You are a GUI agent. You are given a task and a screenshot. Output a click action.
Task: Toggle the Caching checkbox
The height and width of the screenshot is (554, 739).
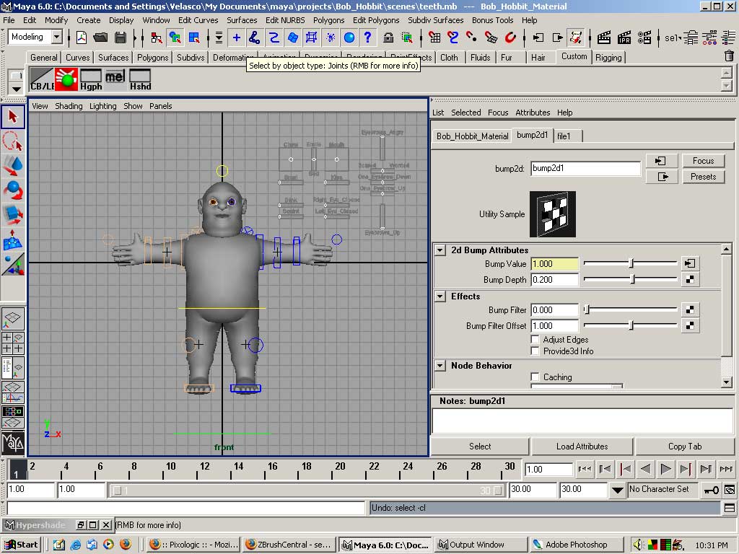(535, 377)
